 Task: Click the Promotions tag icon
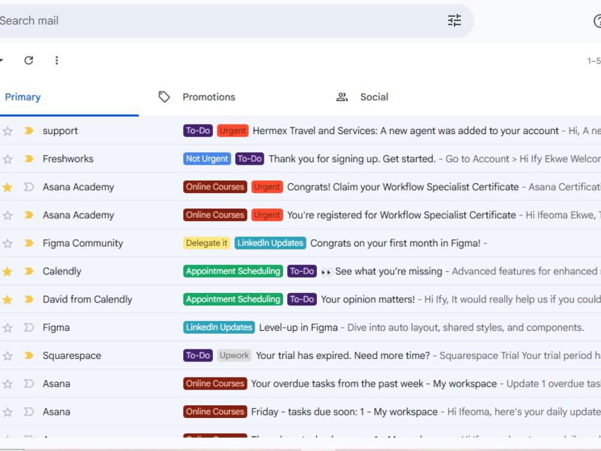(164, 97)
